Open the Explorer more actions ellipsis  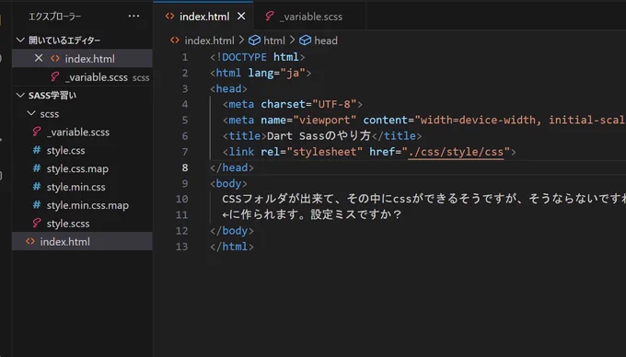(133, 16)
